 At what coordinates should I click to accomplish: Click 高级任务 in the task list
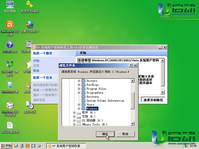(39, 100)
